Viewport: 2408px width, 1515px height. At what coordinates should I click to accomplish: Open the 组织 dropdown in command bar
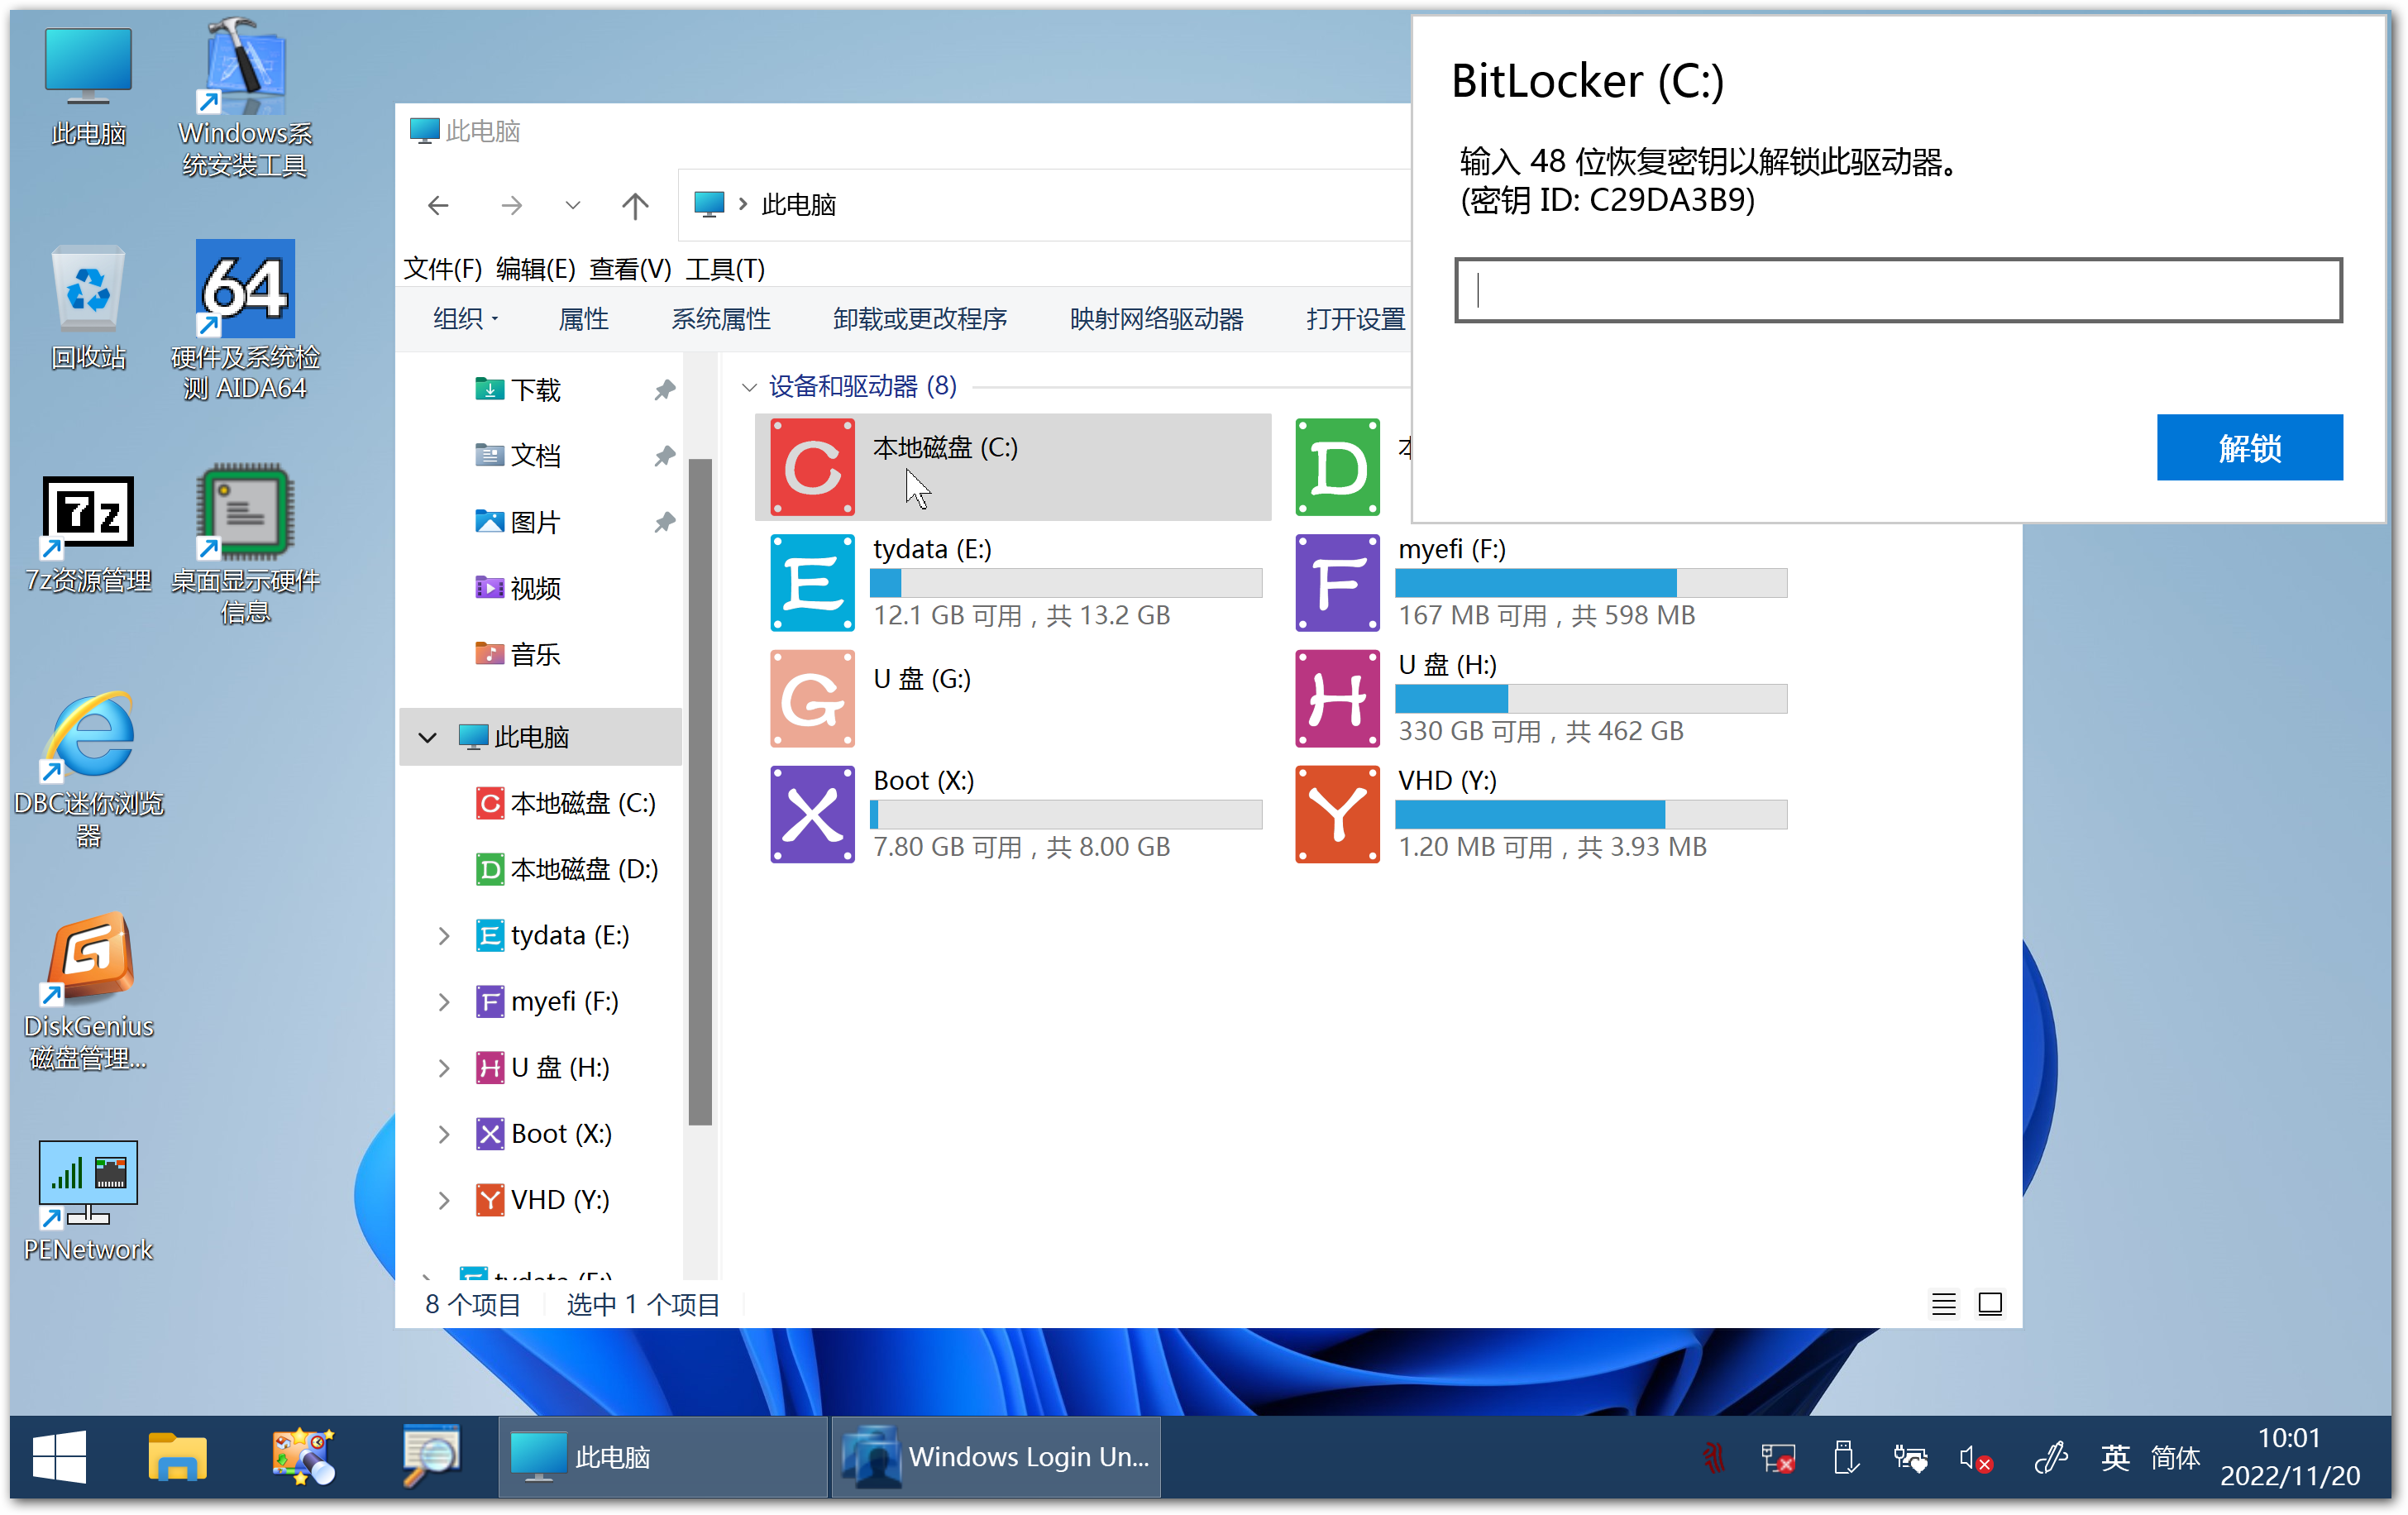[465, 319]
